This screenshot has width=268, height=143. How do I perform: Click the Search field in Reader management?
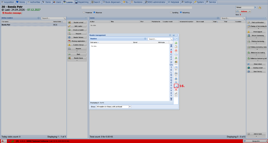coord(160,39)
